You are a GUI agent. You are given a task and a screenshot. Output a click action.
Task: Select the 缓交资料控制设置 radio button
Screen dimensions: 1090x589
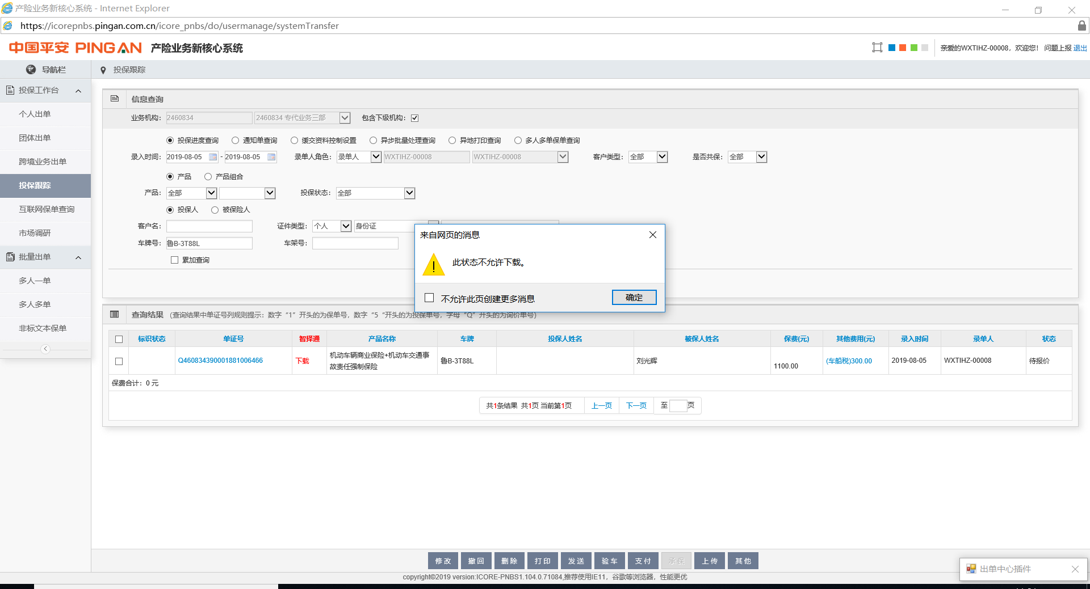(294, 141)
